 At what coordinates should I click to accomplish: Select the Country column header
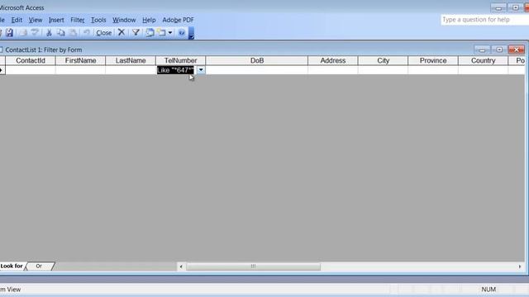[483, 60]
